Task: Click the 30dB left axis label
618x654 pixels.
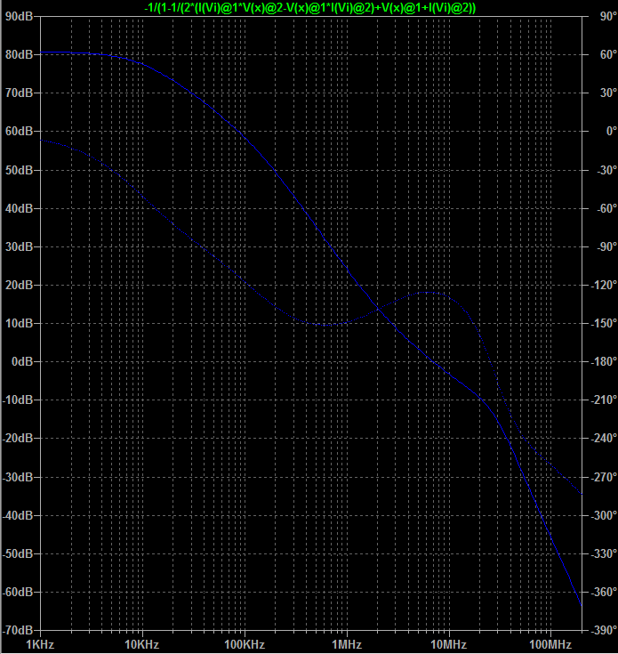Action: pyautogui.click(x=20, y=247)
